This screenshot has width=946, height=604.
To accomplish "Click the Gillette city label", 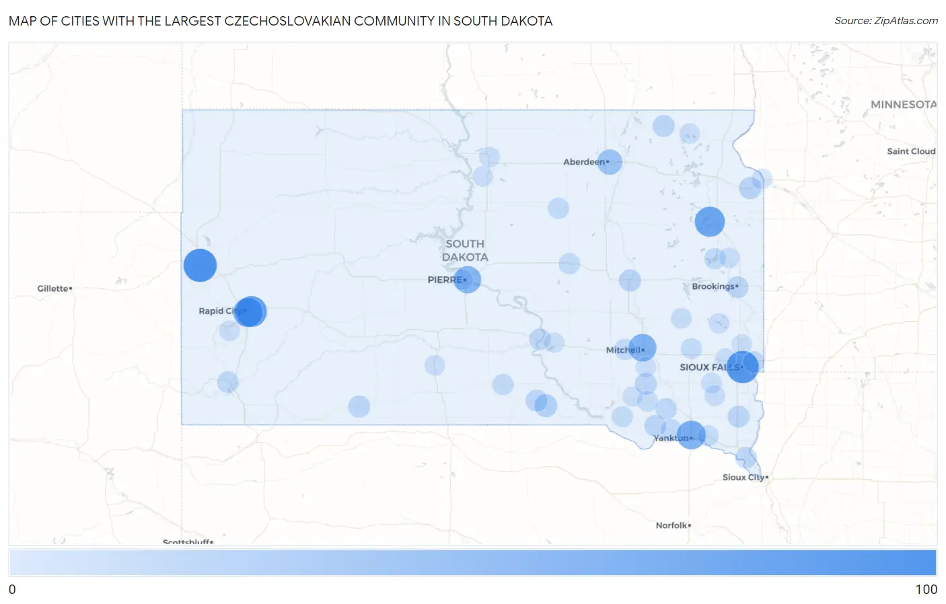I will coord(54,289).
